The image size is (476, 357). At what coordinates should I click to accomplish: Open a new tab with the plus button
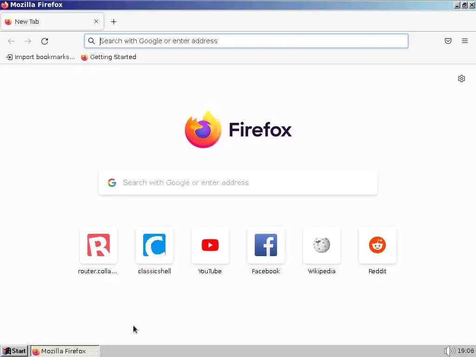(113, 21)
